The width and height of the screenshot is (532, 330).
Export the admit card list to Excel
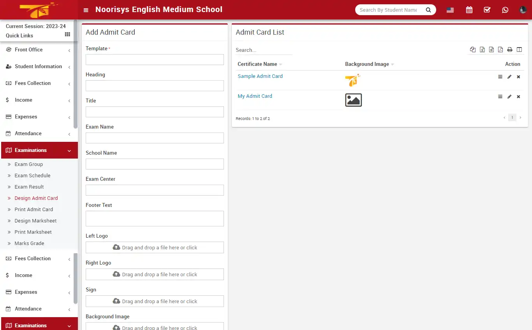tap(482, 49)
